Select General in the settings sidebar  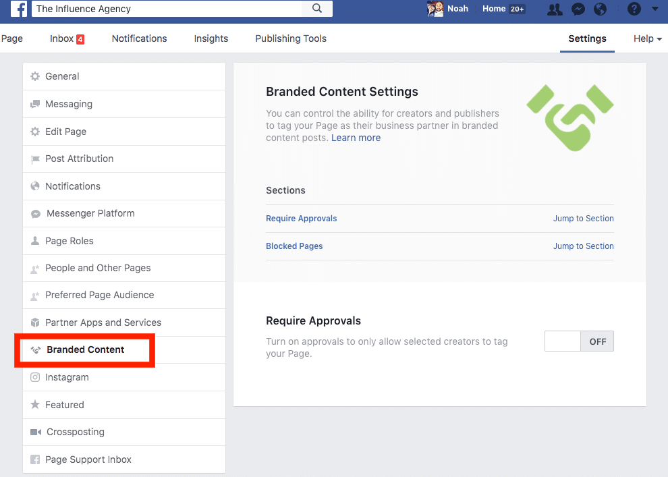[124, 76]
